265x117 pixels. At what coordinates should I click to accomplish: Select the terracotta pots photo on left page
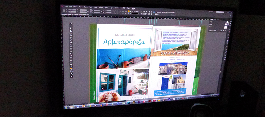pyautogui.click(x=123, y=58)
